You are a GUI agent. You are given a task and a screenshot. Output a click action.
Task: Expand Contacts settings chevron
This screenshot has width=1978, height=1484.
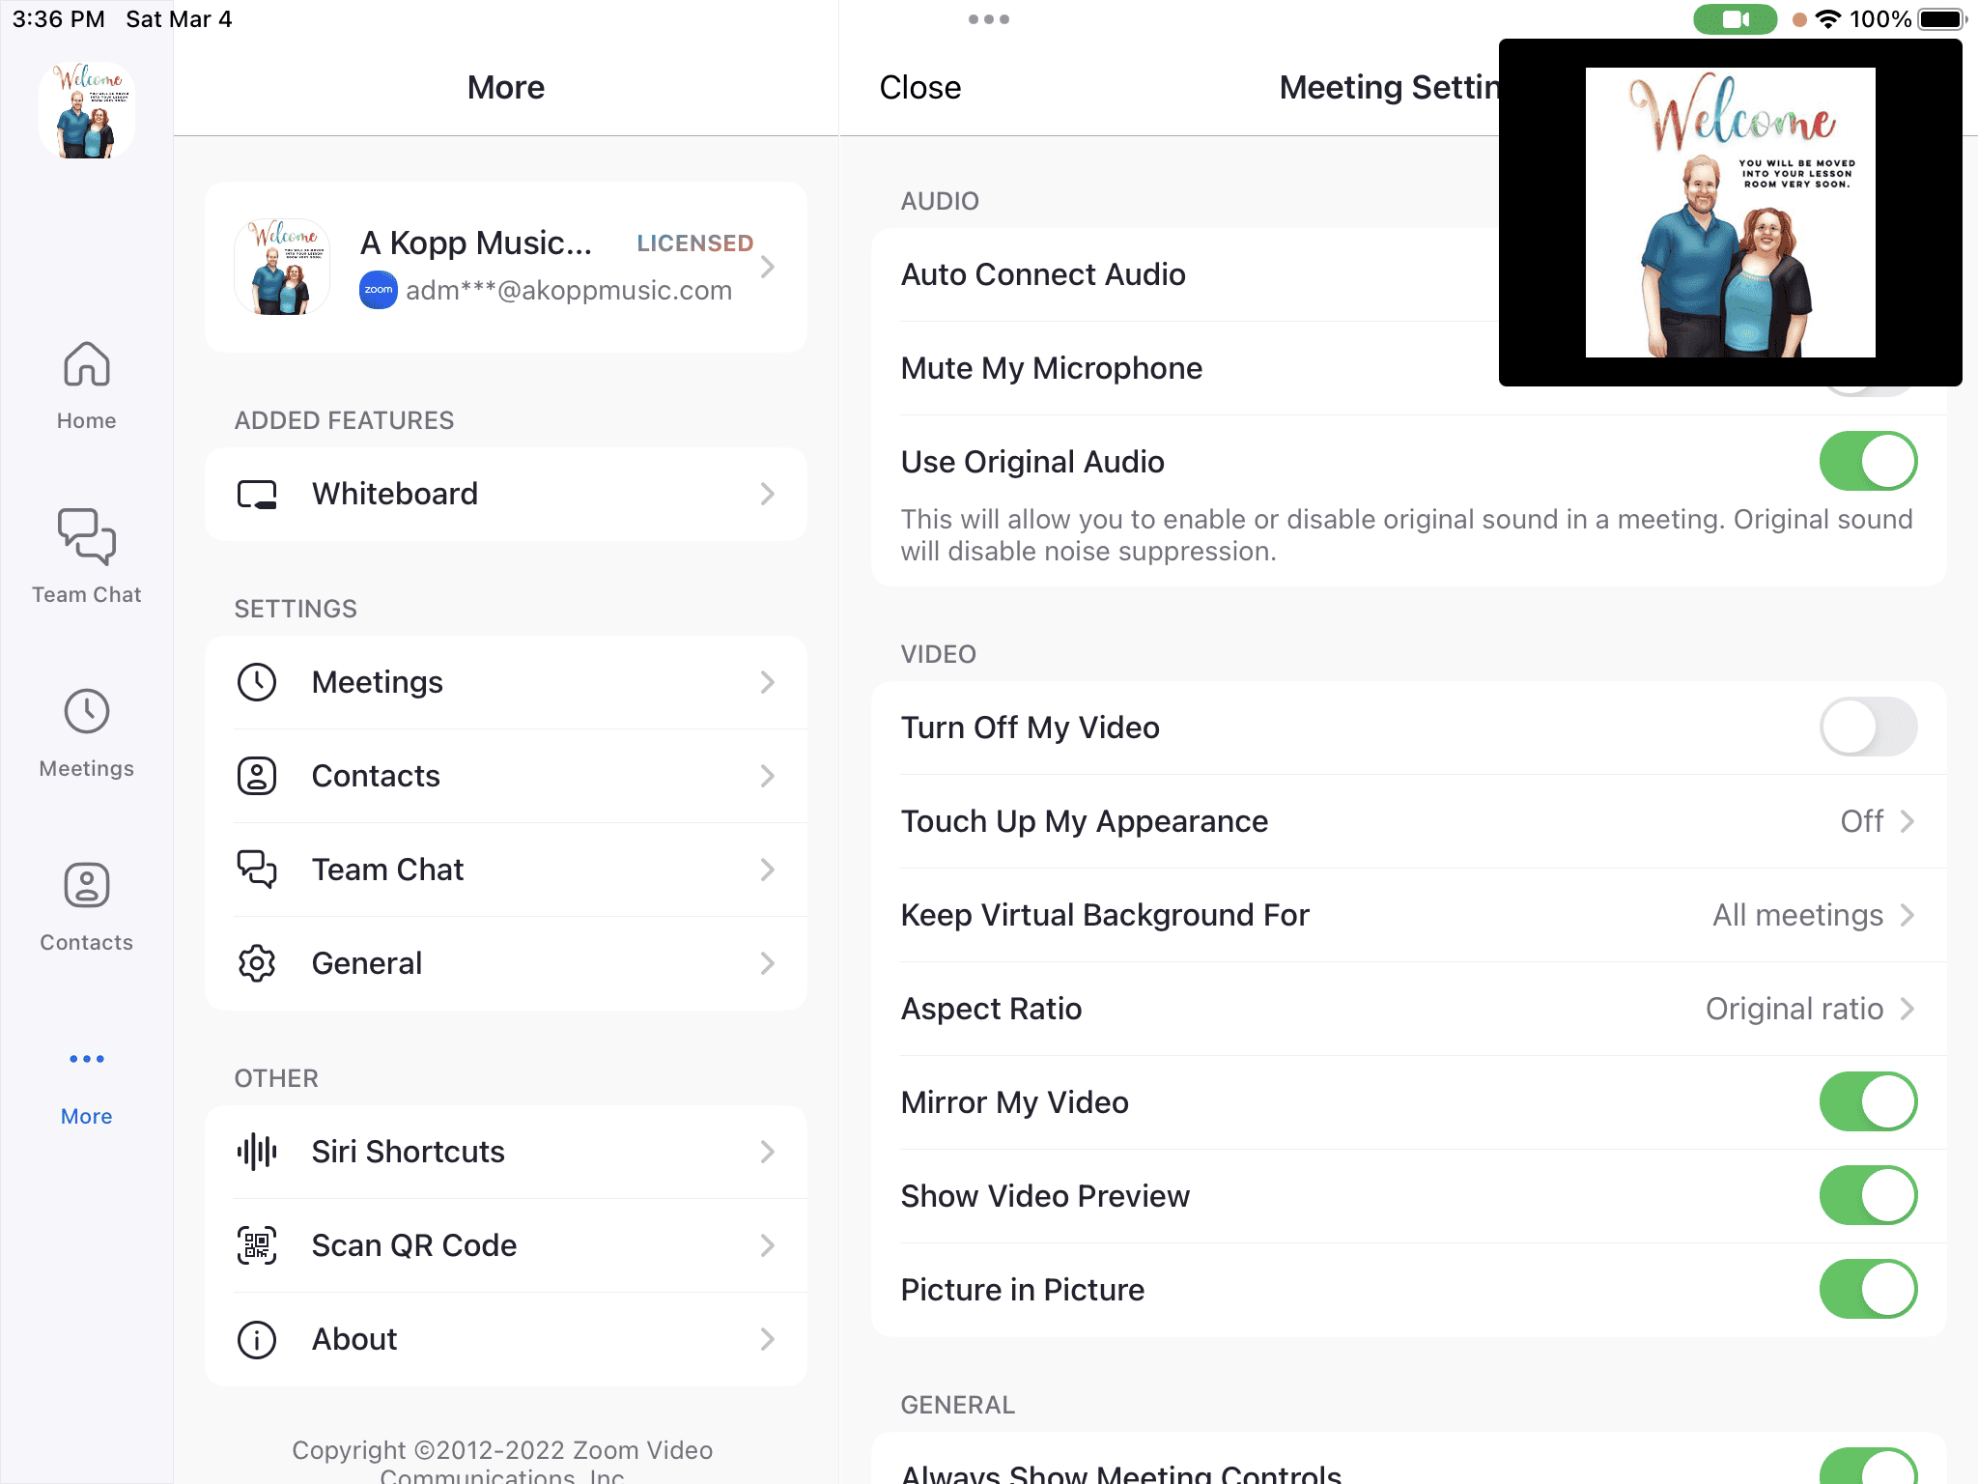tap(768, 776)
